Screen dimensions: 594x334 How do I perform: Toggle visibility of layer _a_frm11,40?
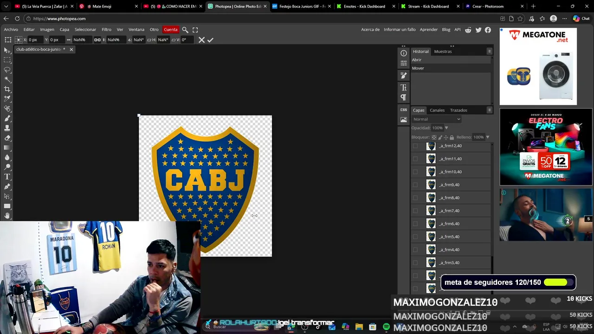[x=415, y=159]
